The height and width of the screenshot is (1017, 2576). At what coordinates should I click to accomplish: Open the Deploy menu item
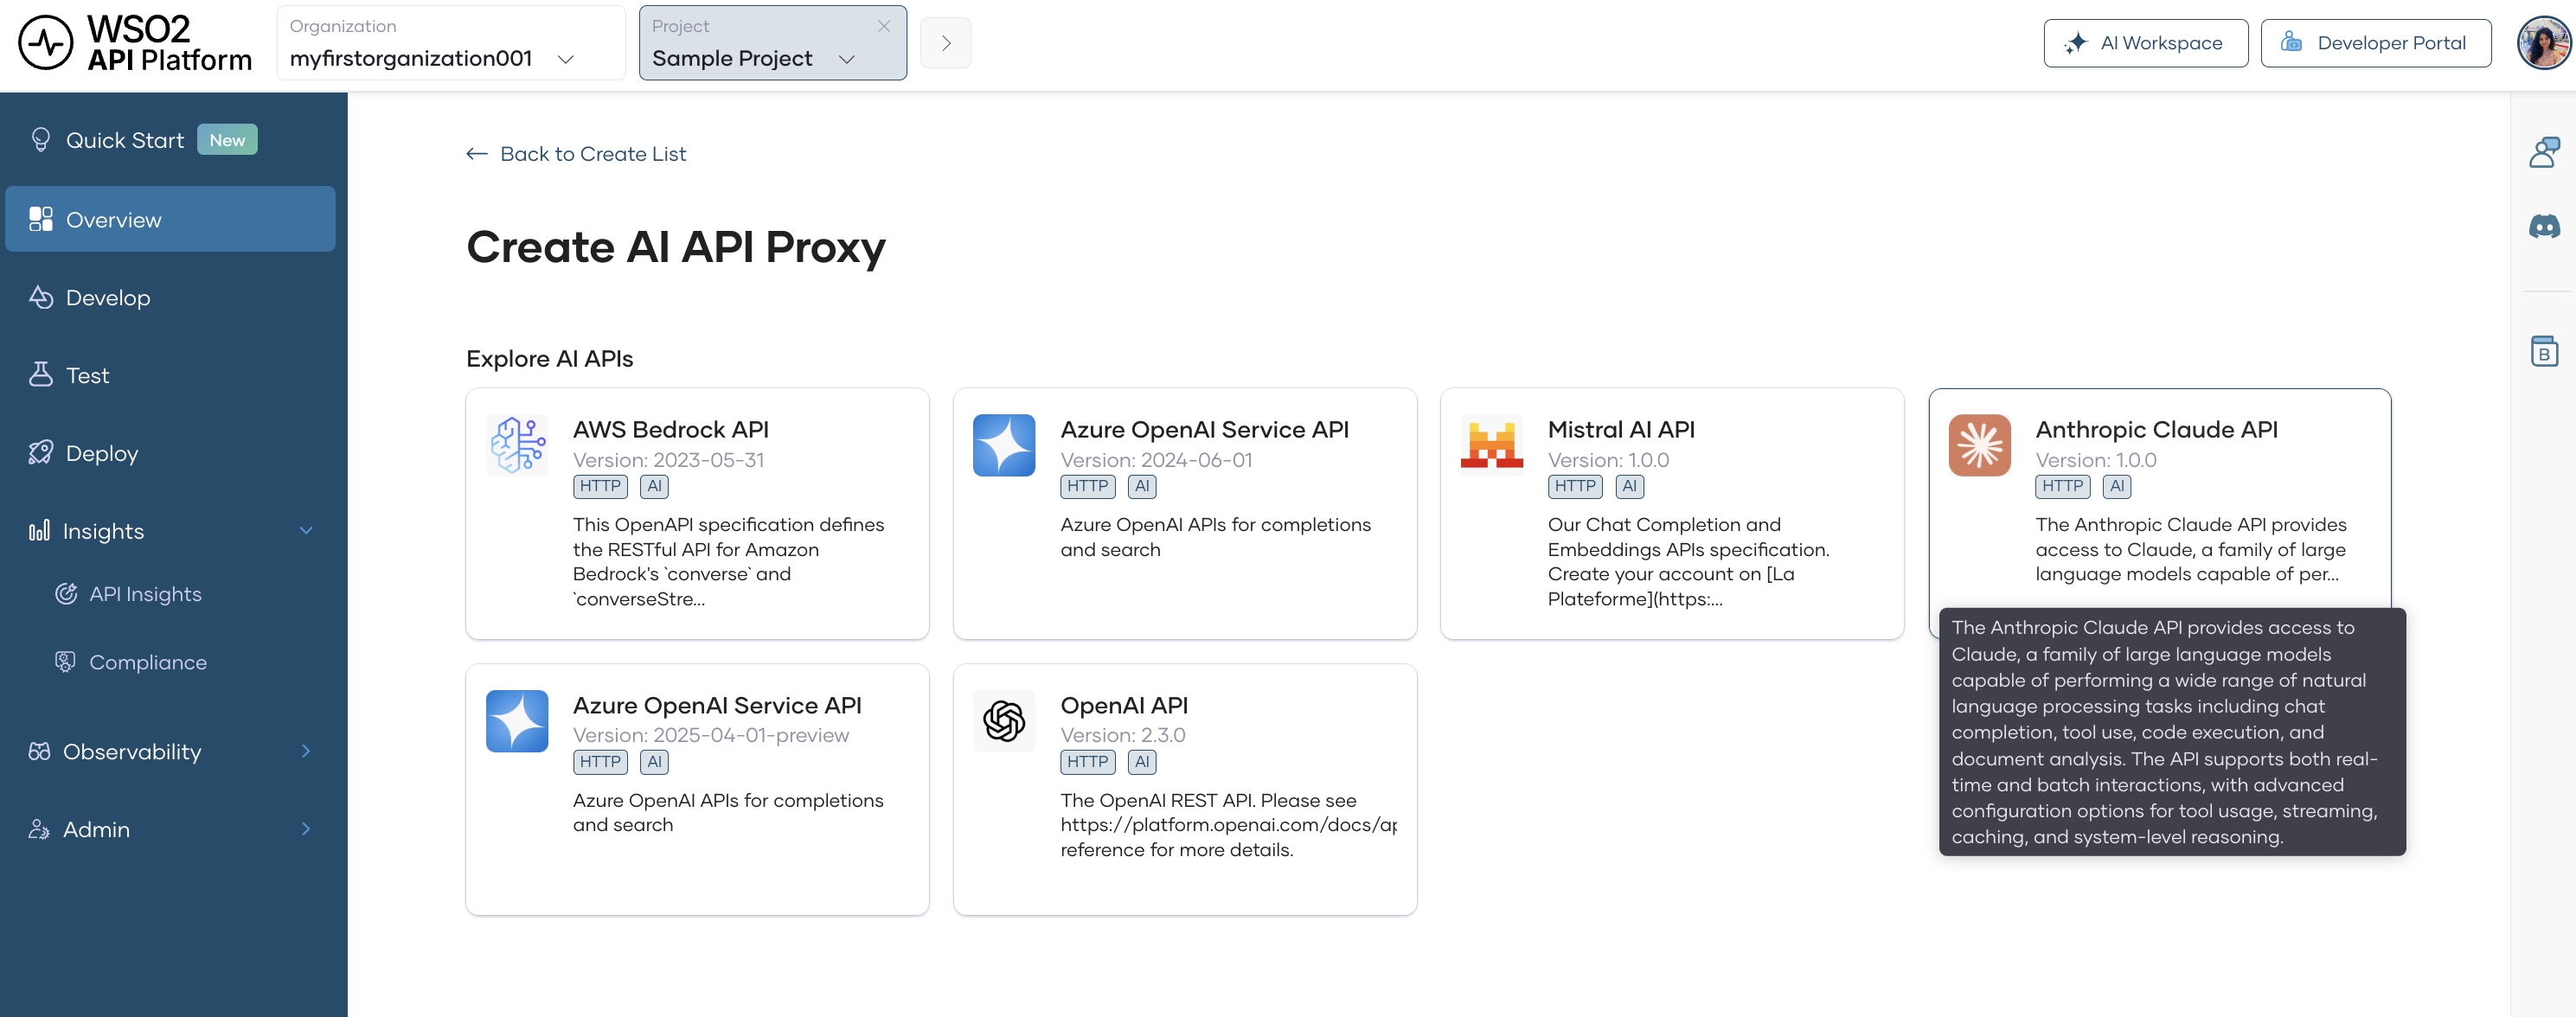click(x=170, y=453)
